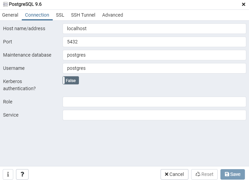The height and width of the screenshot is (181, 249).
Task: Toggle Kerberos authentication switch
Action: point(71,80)
